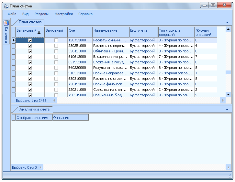
Task: Open the Справка menu
Action: pyautogui.click(x=85, y=14)
